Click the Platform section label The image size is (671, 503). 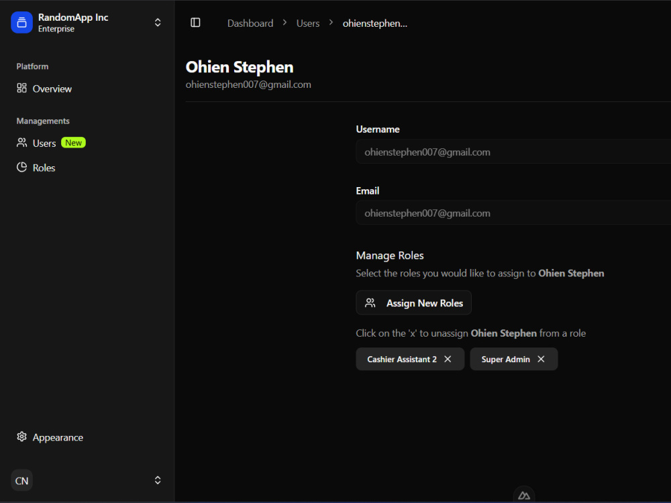(x=32, y=66)
